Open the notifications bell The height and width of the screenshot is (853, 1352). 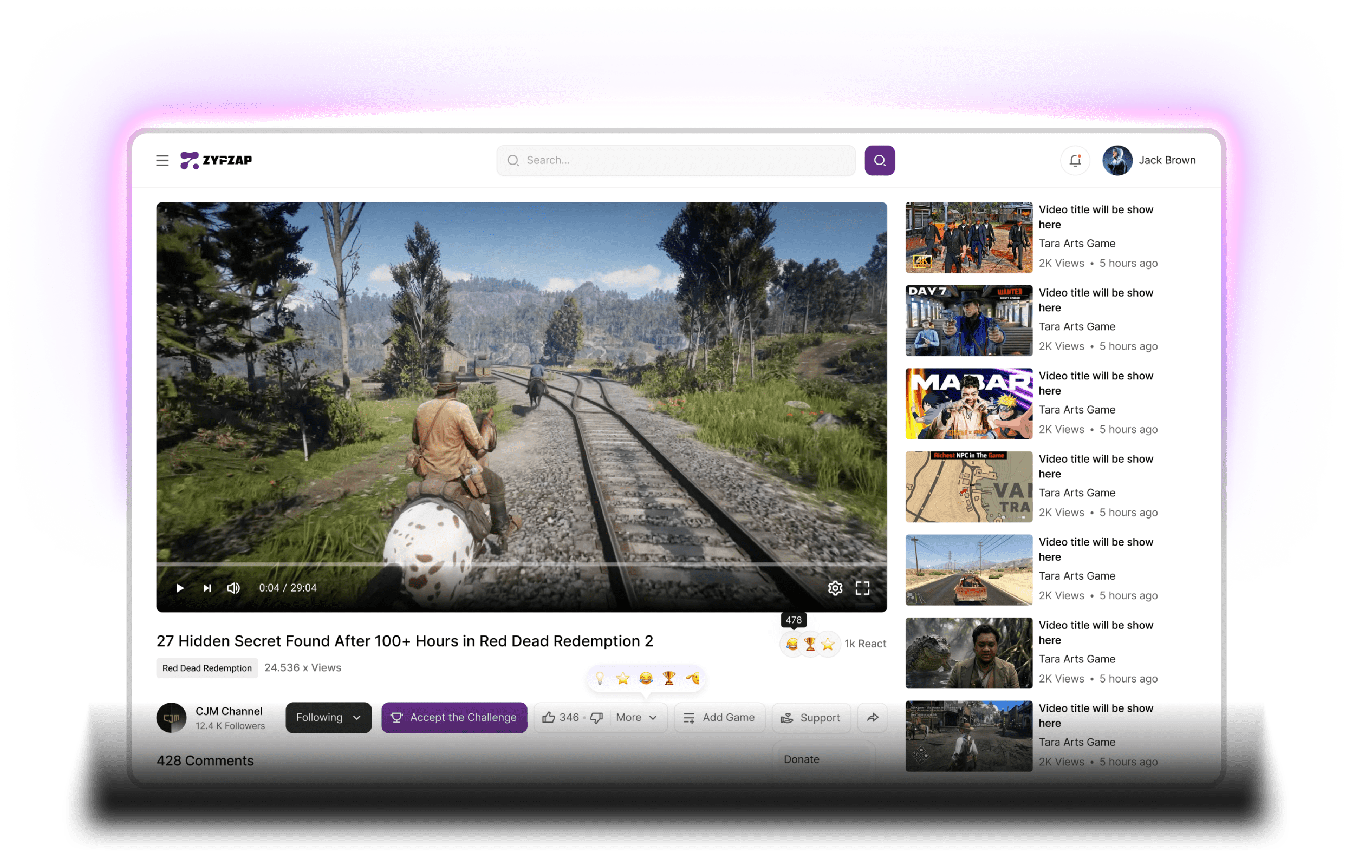[1075, 161]
